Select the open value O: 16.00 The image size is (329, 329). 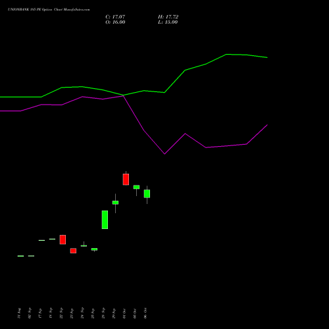tap(115, 22)
